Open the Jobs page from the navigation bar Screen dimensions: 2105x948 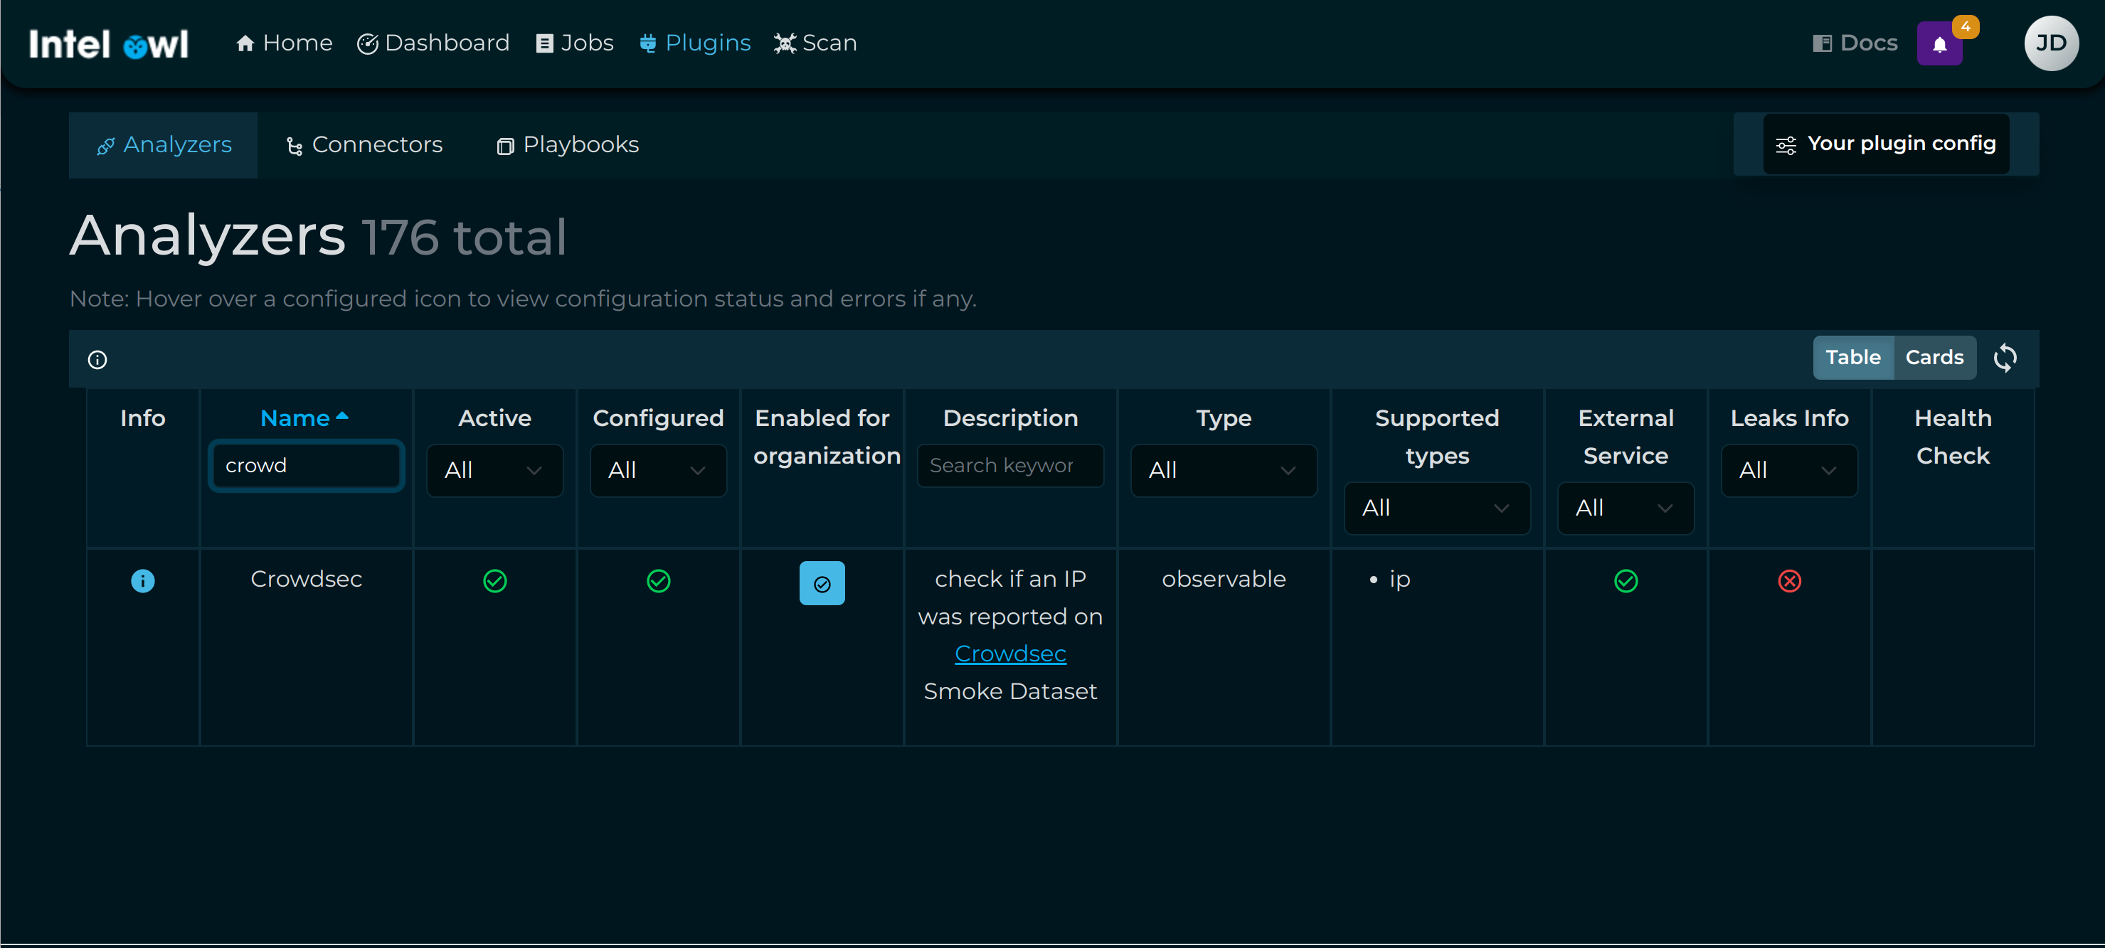(575, 43)
